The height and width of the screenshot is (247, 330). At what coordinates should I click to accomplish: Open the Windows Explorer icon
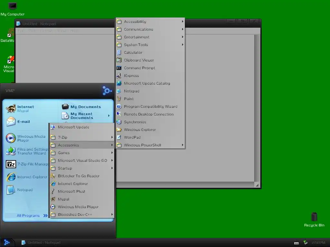click(x=119, y=130)
